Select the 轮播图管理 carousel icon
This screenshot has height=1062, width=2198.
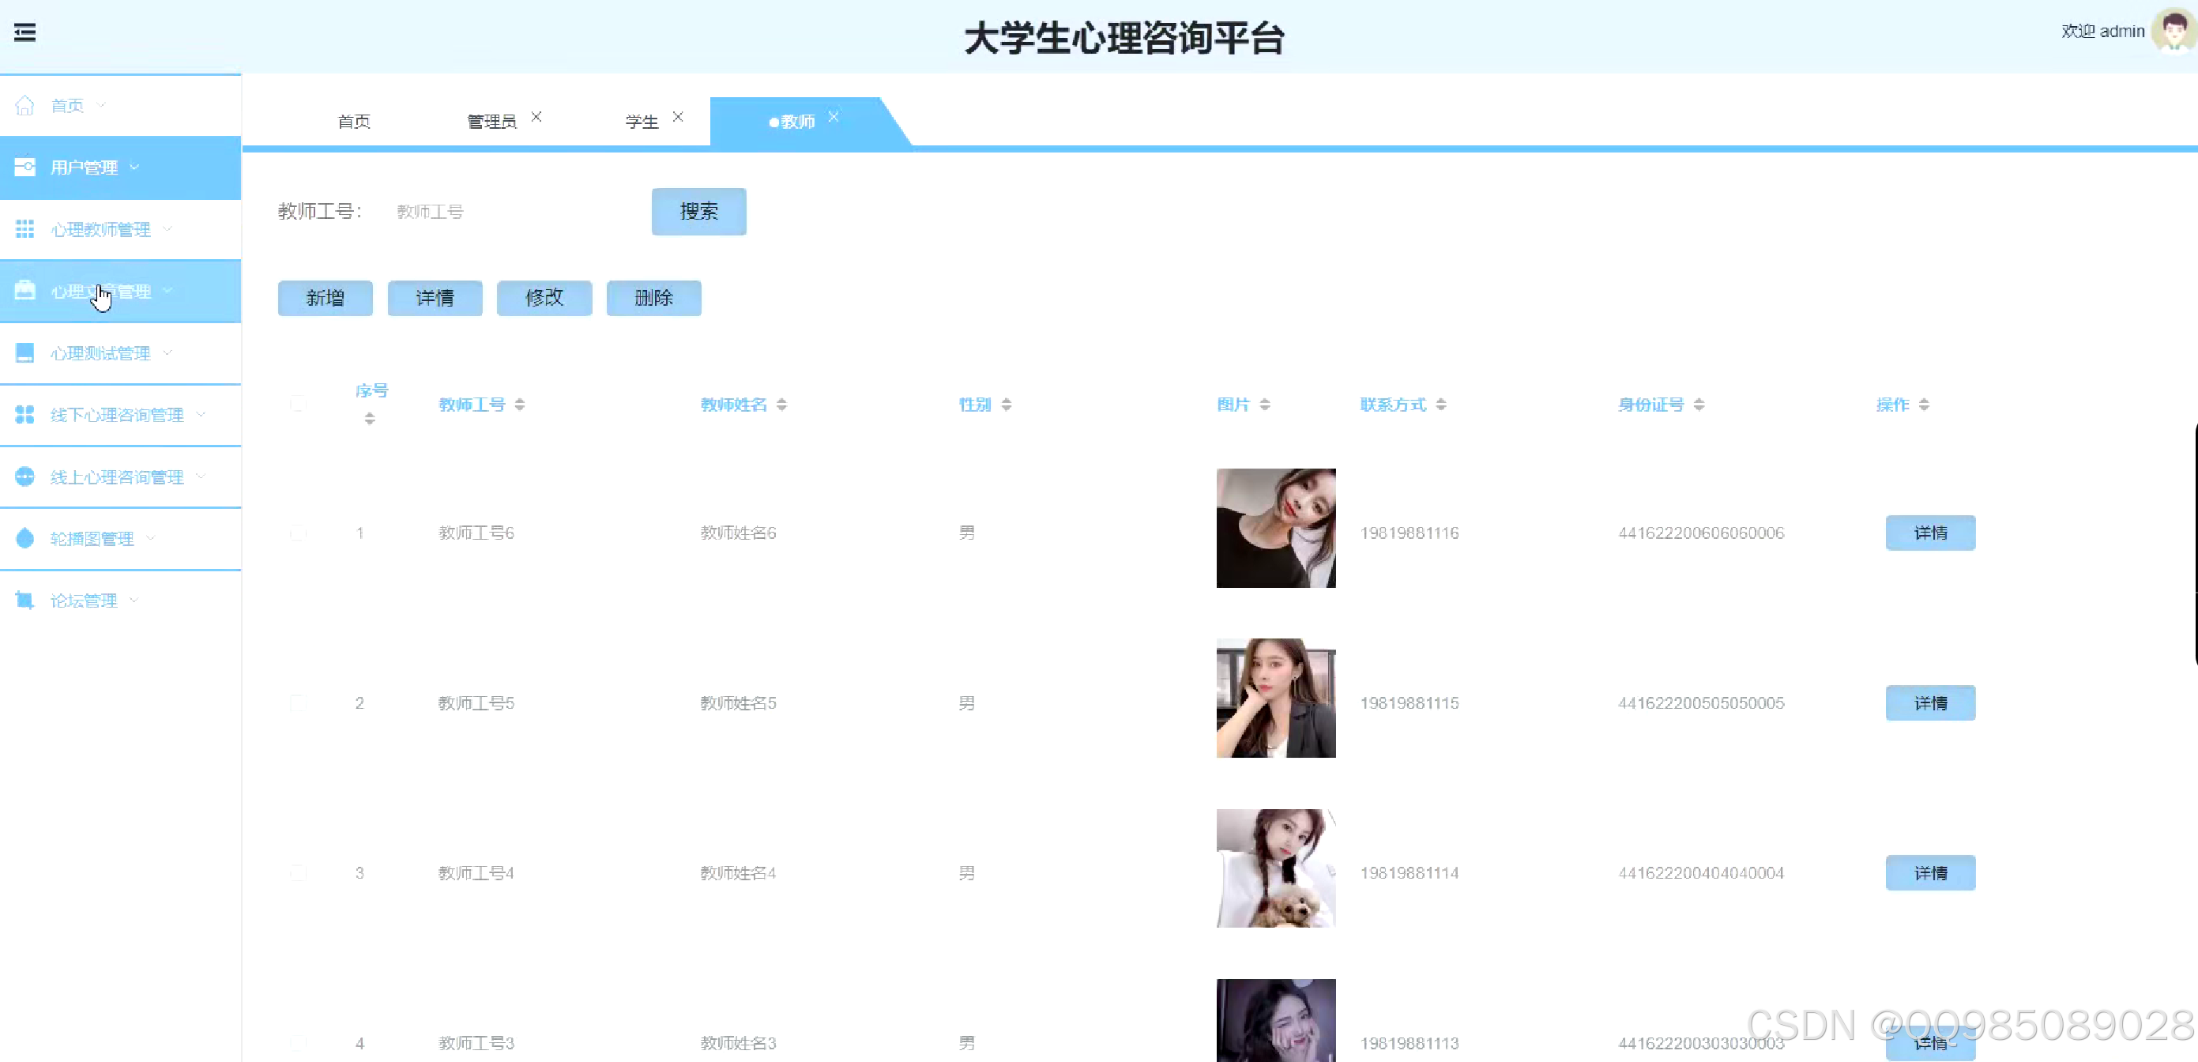pyautogui.click(x=24, y=538)
